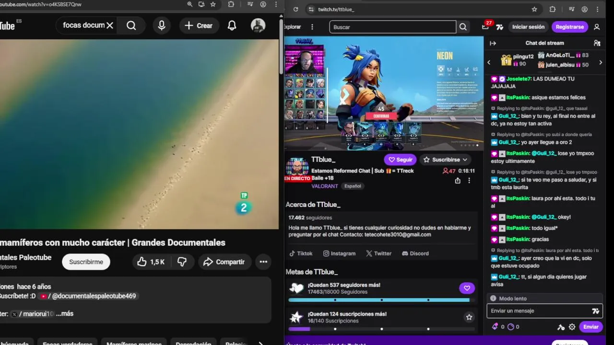This screenshot has height=345, width=614.
Task: Click the Crear button on YouTube
Action: point(198,25)
